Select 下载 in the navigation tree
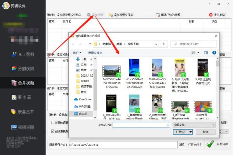Viewport: 233px width, 155px height. point(84,59)
